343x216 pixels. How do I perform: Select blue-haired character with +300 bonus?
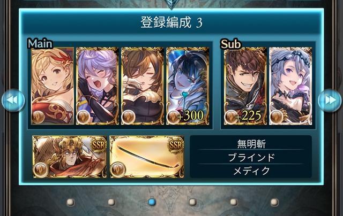tap(188, 86)
